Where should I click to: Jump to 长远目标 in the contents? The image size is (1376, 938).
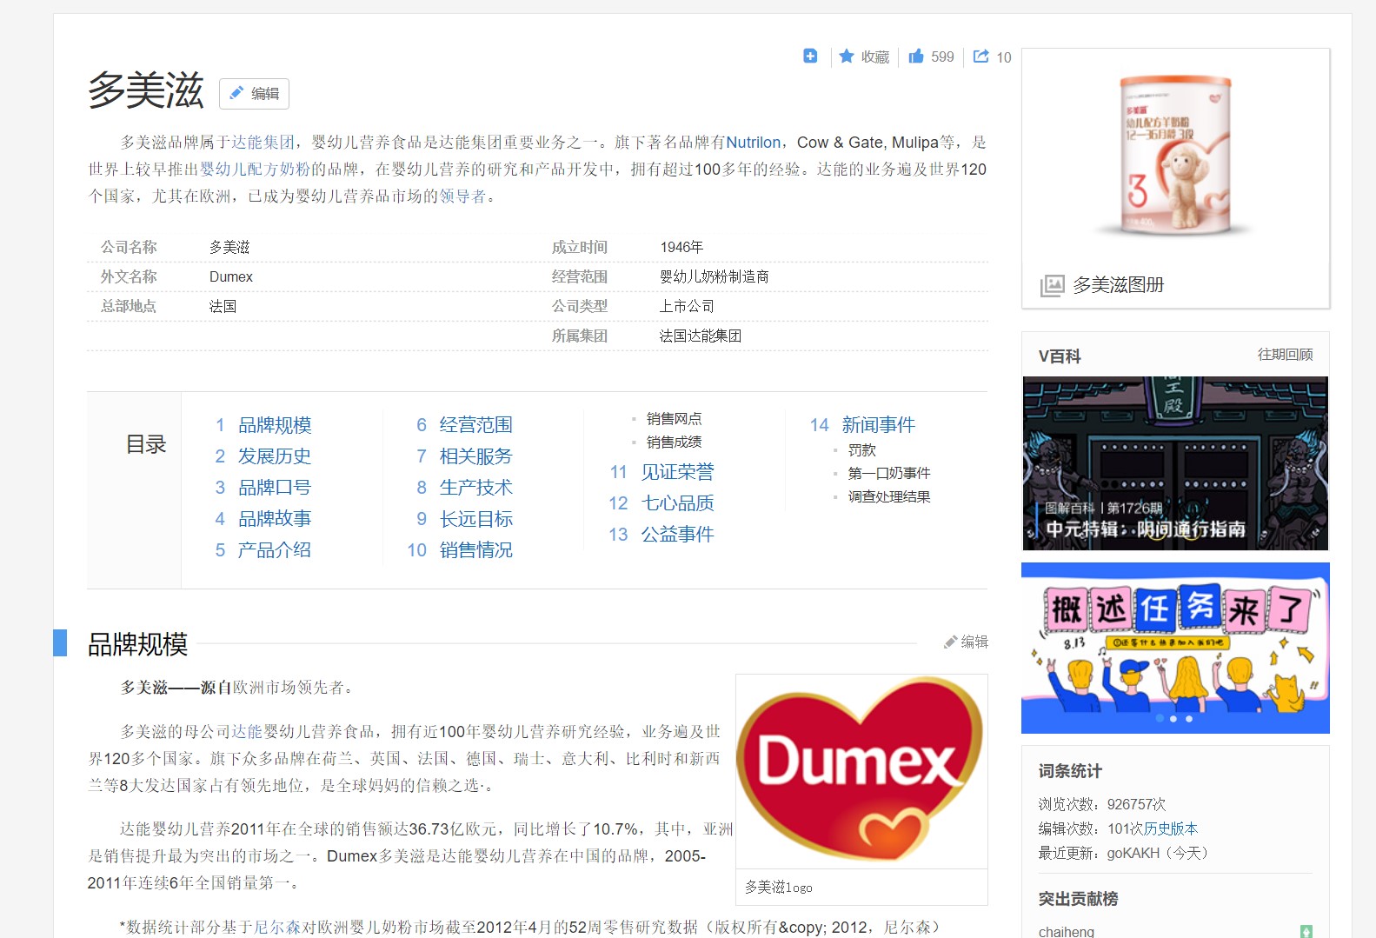pos(476,519)
